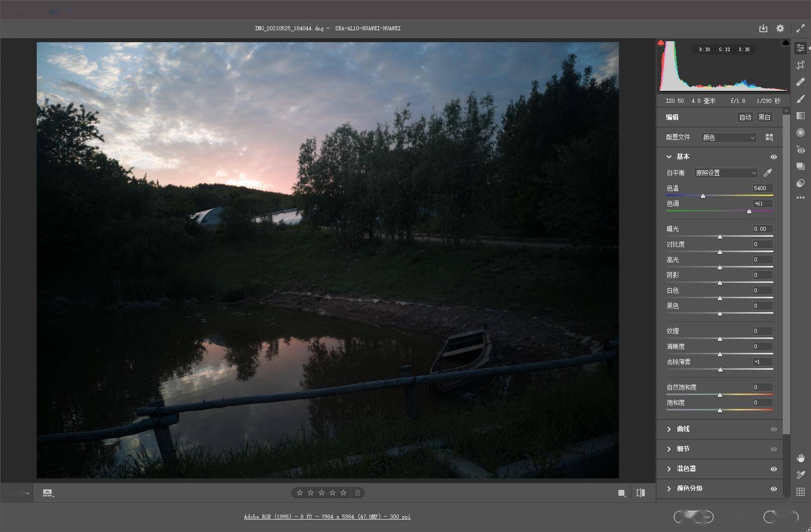Browse profiles grid icon
811x532 pixels.
point(769,137)
